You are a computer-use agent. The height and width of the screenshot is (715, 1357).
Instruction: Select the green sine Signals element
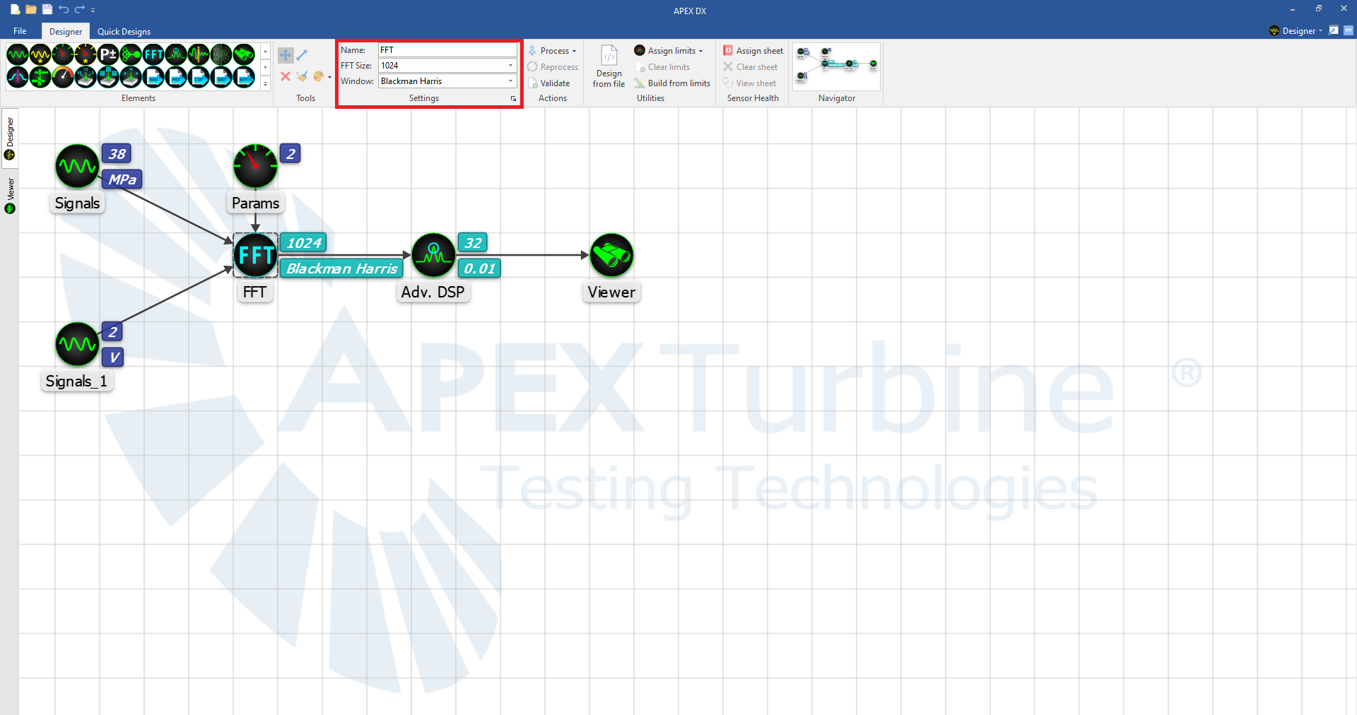click(18, 54)
